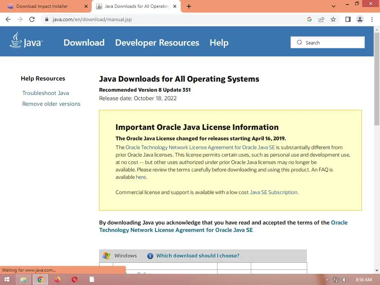Open the Windows Start button
This screenshot has width=380, height=285.
[7, 279]
